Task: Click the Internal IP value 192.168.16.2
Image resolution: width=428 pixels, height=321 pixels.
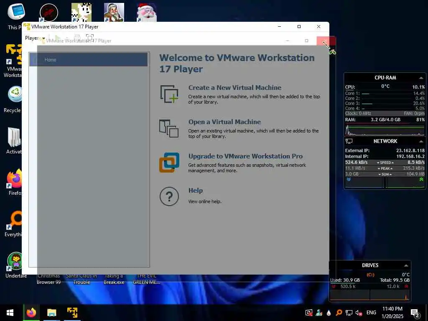Action: pyautogui.click(x=410, y=156)
